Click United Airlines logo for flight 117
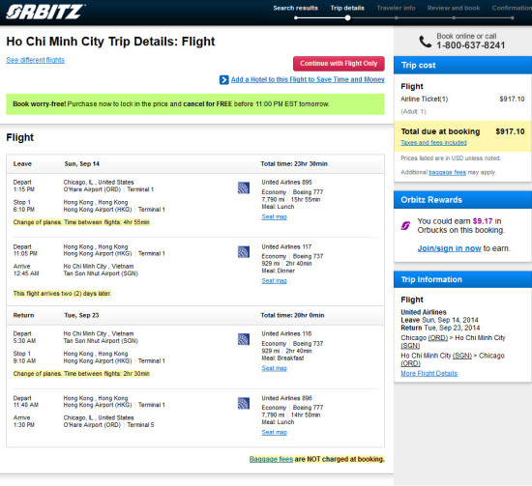532x486 pixels. (x=244, y=252)
